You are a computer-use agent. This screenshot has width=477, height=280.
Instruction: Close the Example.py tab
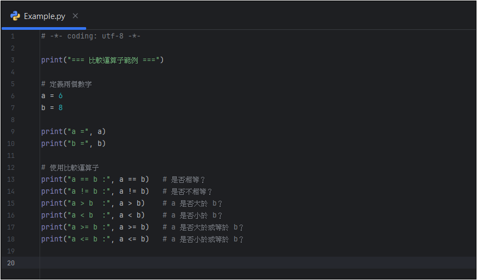75,16
